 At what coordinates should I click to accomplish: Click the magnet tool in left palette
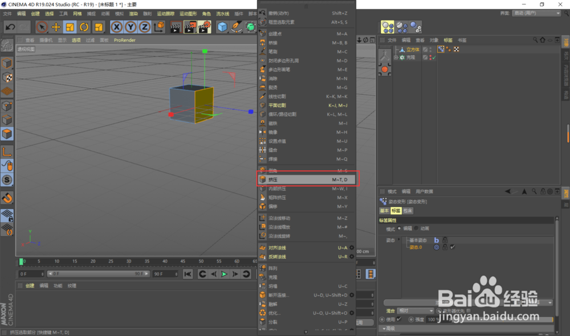pos(7,198)
